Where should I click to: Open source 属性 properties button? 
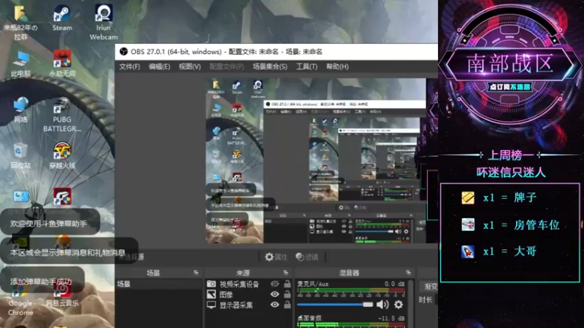276,257
